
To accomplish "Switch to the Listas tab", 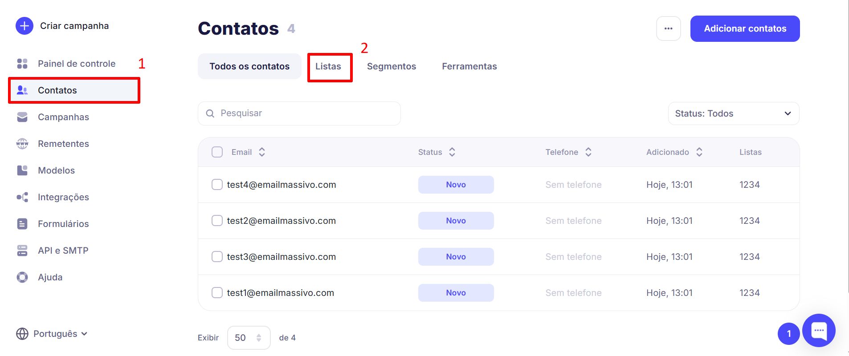I will click(x=328, y=66).
